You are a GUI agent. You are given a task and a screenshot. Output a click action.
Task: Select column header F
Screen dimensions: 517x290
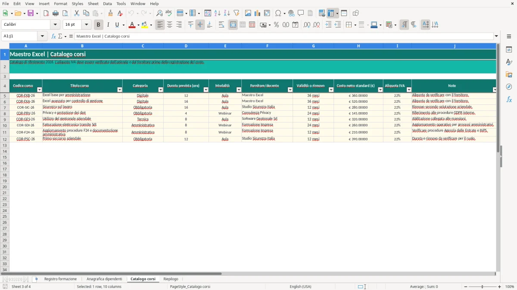[x=267, y=46]
